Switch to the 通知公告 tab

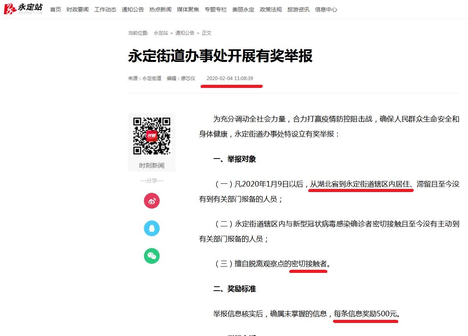coord(132,9)
